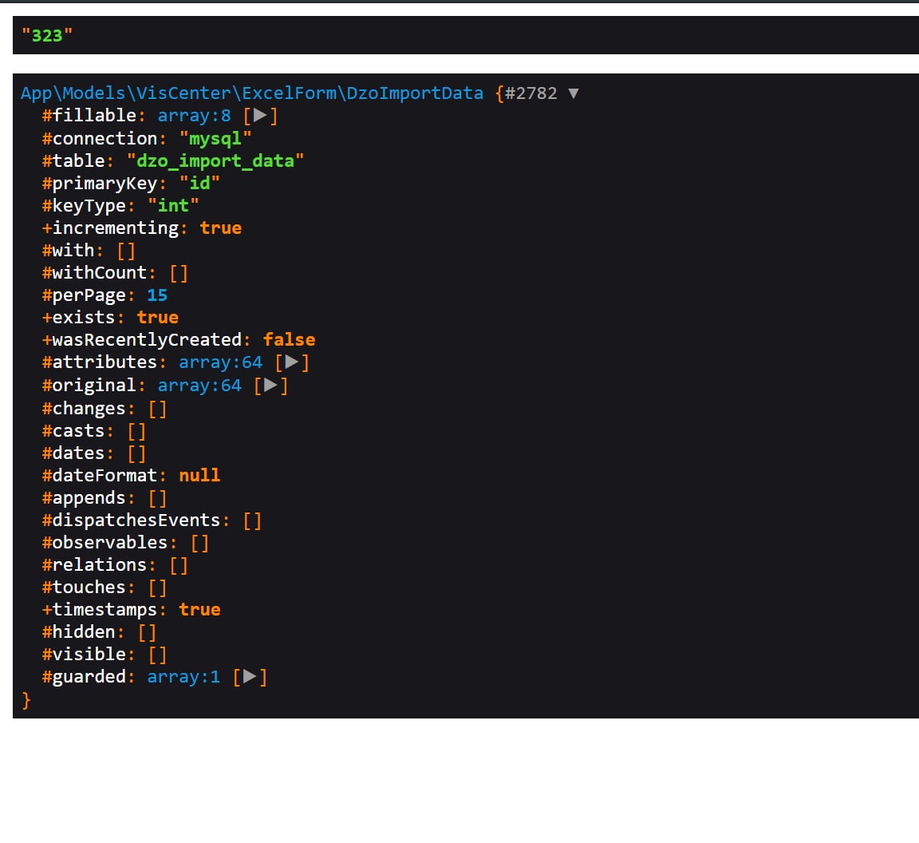The width and height of the screenshot is (919, 843).
Task: Click the #touches property name
Action: click(x=84, y=588)
